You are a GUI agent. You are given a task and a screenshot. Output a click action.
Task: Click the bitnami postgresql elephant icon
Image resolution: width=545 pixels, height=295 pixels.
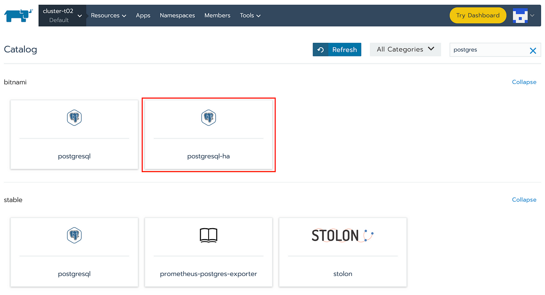[x=74, y=117]
